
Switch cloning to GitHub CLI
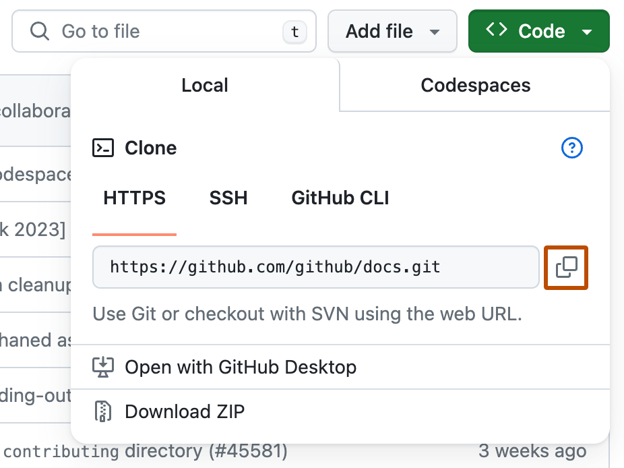(x=340, y=198)
